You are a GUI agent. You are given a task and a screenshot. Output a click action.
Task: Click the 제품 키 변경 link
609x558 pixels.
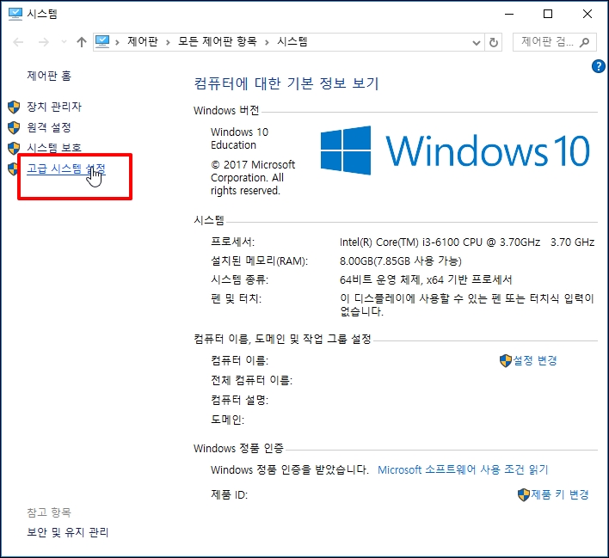pos(560,494)
